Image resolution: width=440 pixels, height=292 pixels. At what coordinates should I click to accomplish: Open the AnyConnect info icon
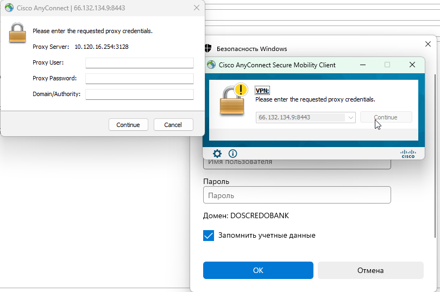(232, 154)
